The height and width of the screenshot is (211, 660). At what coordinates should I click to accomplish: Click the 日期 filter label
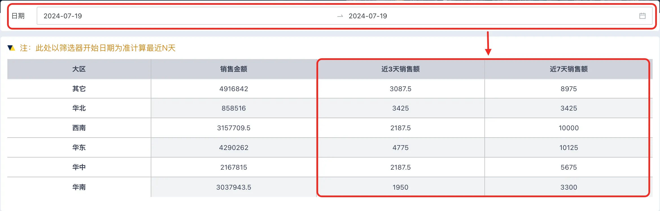18,16
